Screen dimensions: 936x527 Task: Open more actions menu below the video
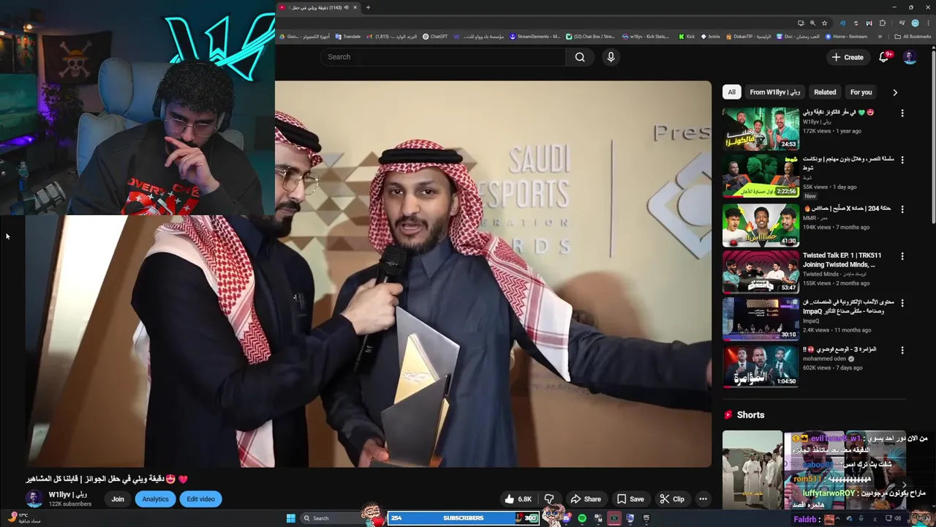pos(703,499)
